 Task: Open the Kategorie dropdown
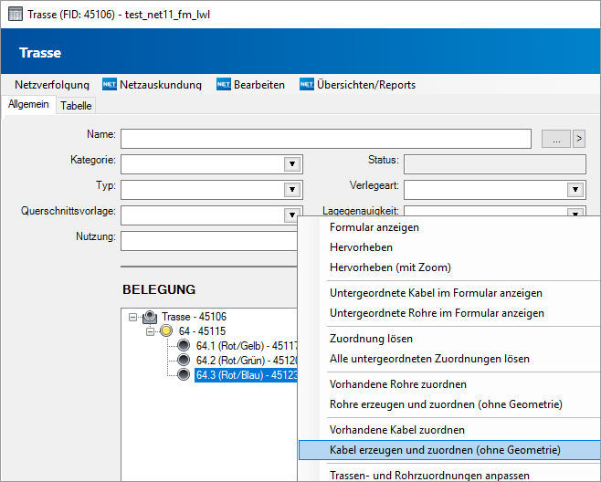(292, 164)
